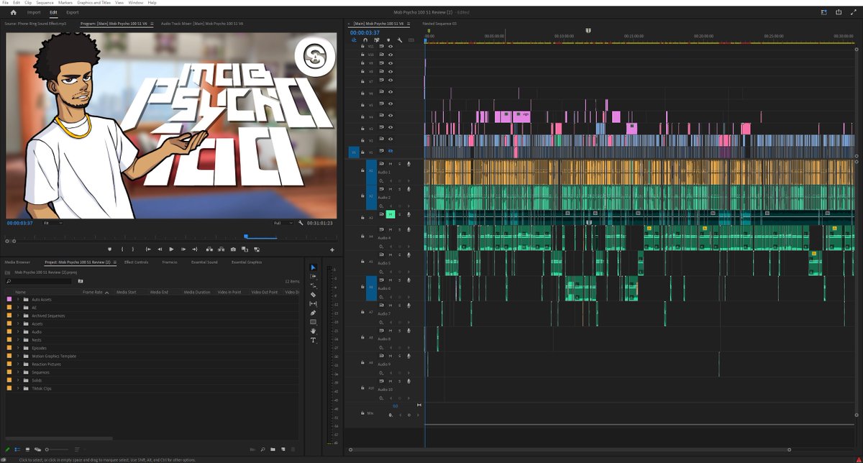The height and width of the screenshot is (463, 863).
Task: Click Mark Out bracket in program monitor
Action: pos(133,249)
